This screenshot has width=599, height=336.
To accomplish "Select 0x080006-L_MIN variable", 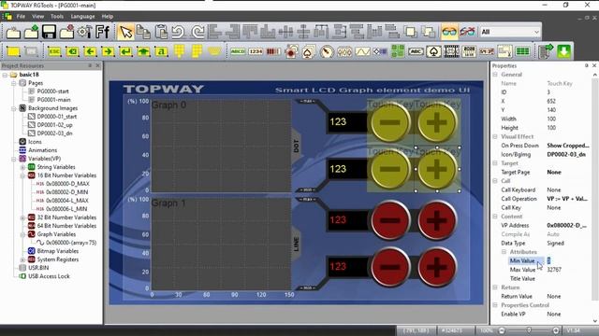I will point(66,209).
